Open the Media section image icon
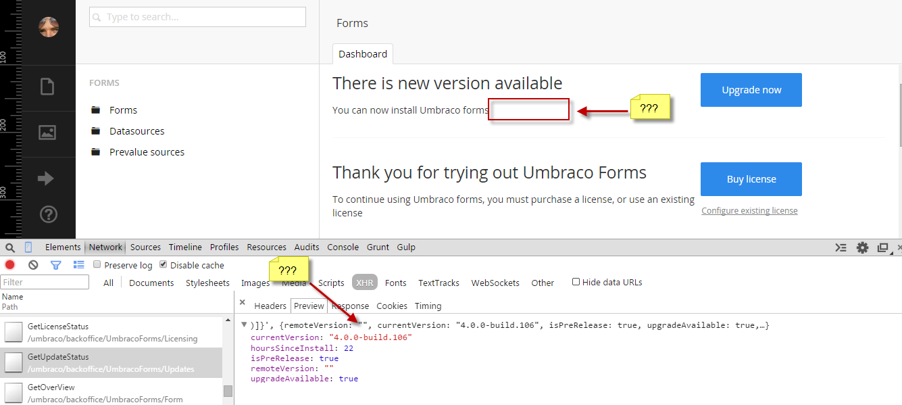The width and height of the screenshot is (902, 405). click(47, 133)
